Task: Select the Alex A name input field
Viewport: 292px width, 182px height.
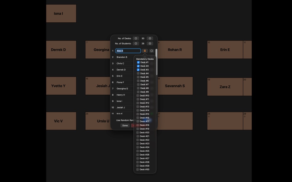Action: [128, 50]
